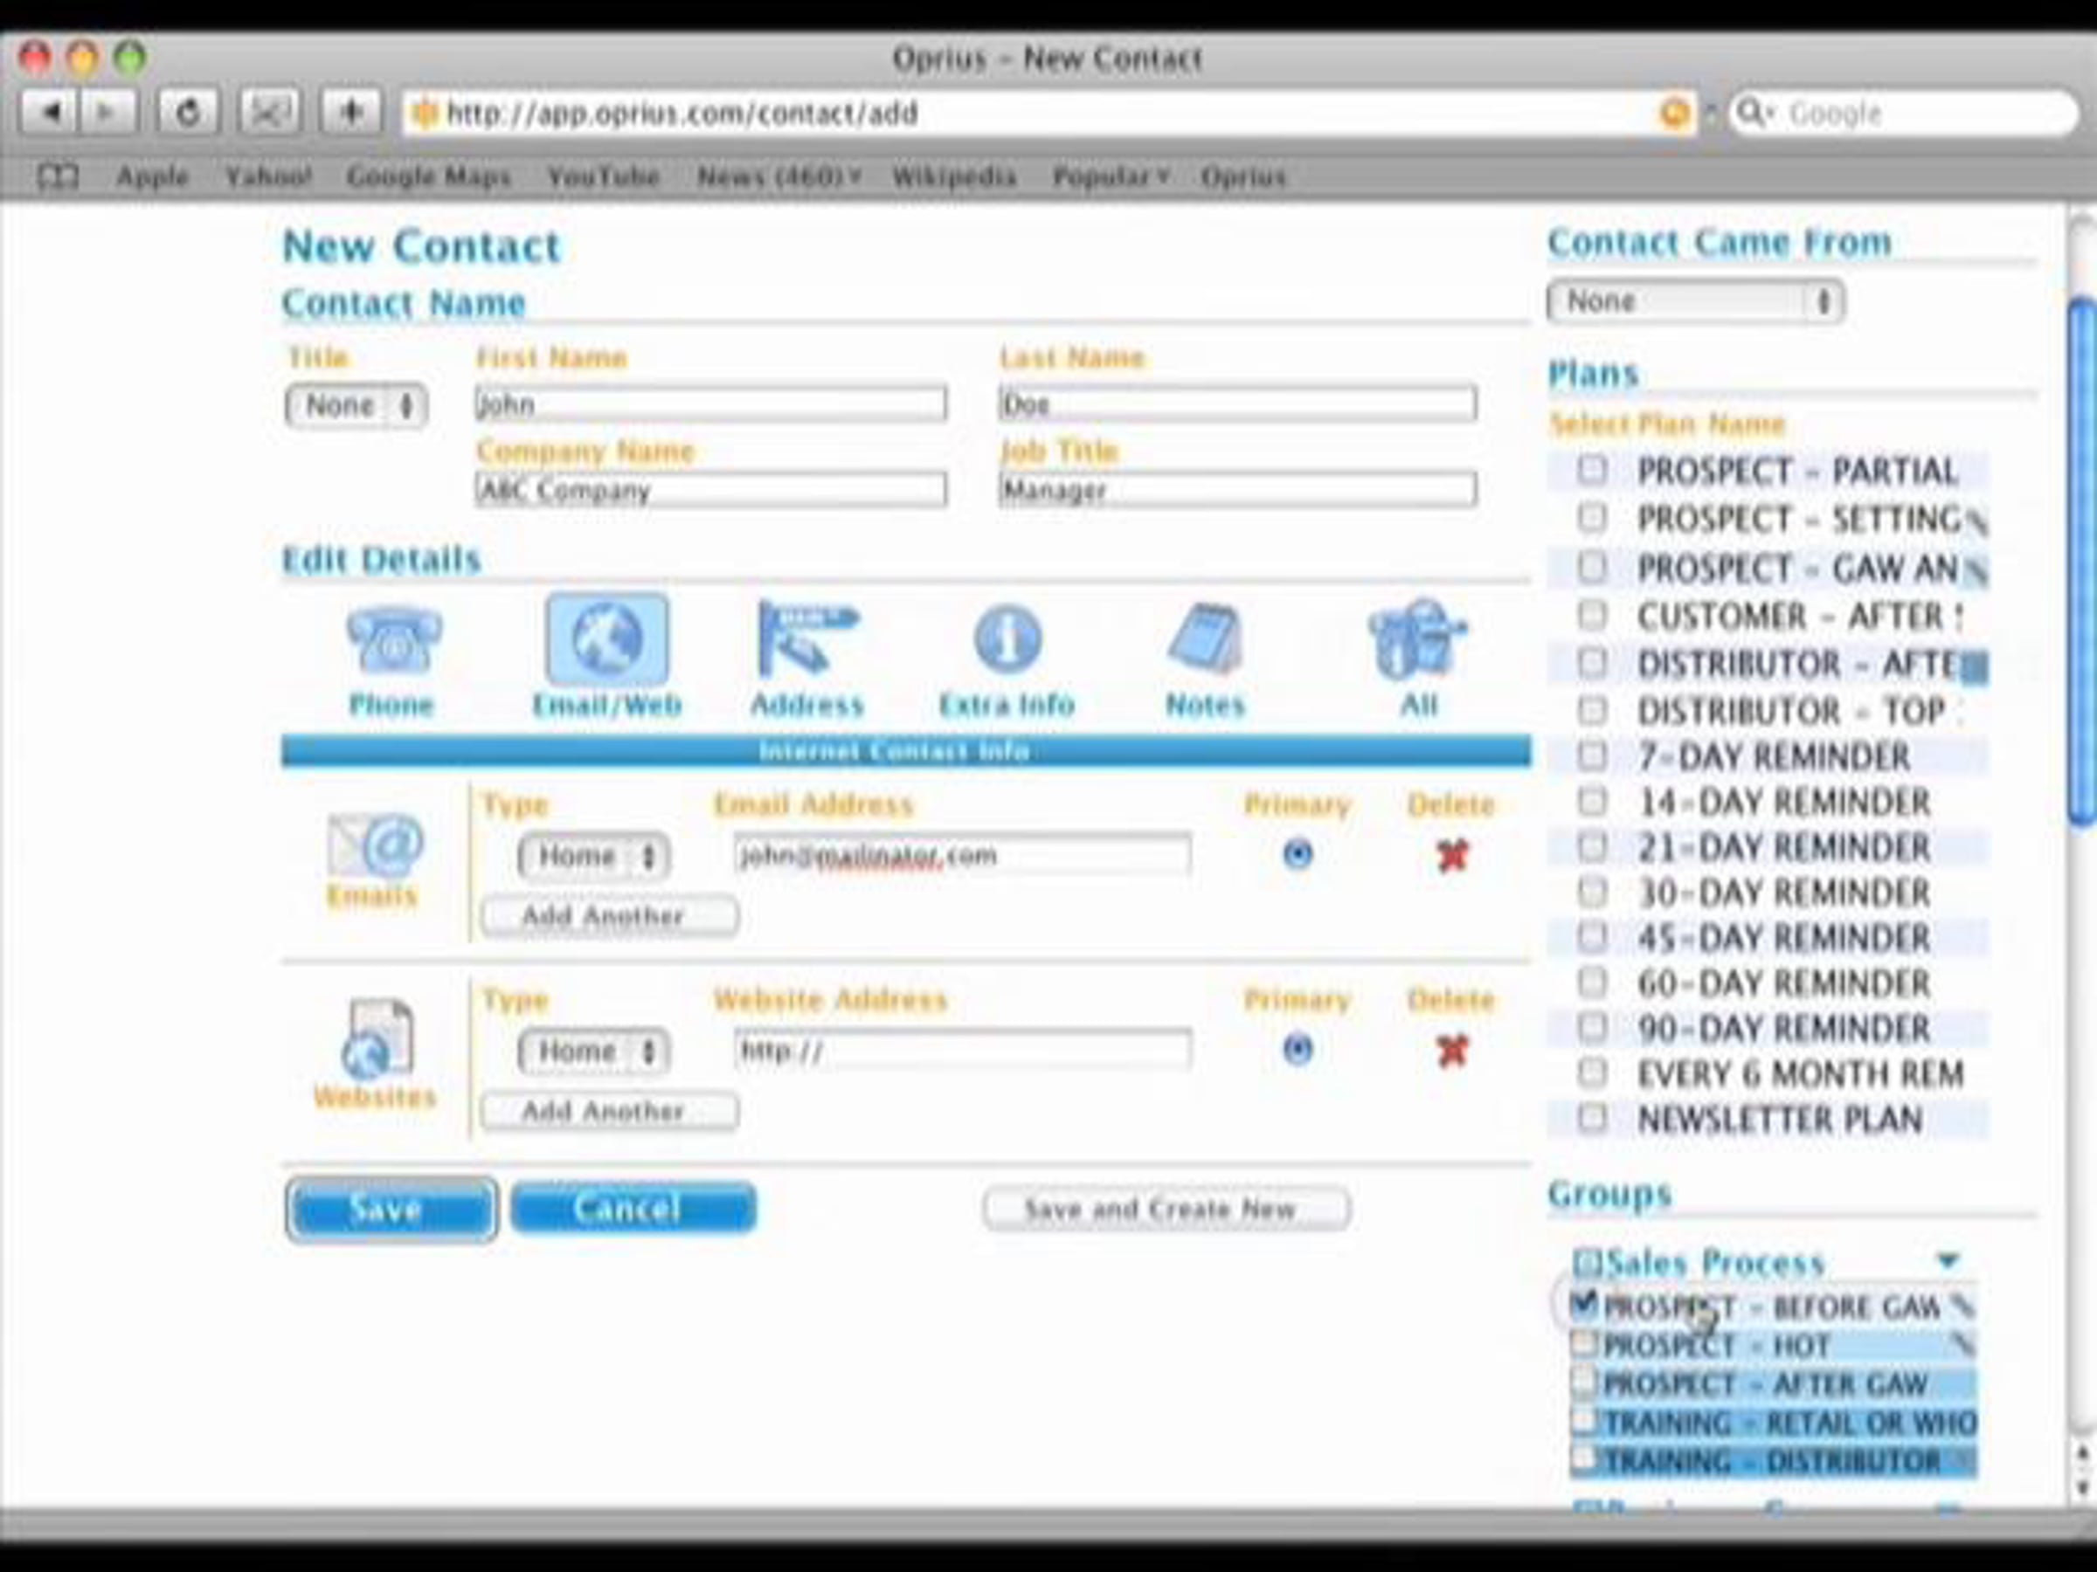Viewport: 2097px width, 1572px height.
Task: Show the Extra Info section icon
Action: click(x=1007, y=640)
